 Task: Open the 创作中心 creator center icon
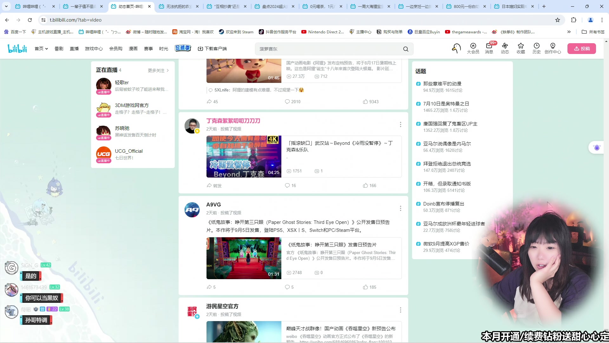553,49
